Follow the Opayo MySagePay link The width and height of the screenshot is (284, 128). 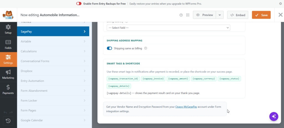(186, 107)
